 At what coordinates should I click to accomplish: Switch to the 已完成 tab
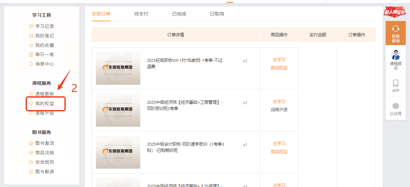pyautogui.click(x=179, y=14)
